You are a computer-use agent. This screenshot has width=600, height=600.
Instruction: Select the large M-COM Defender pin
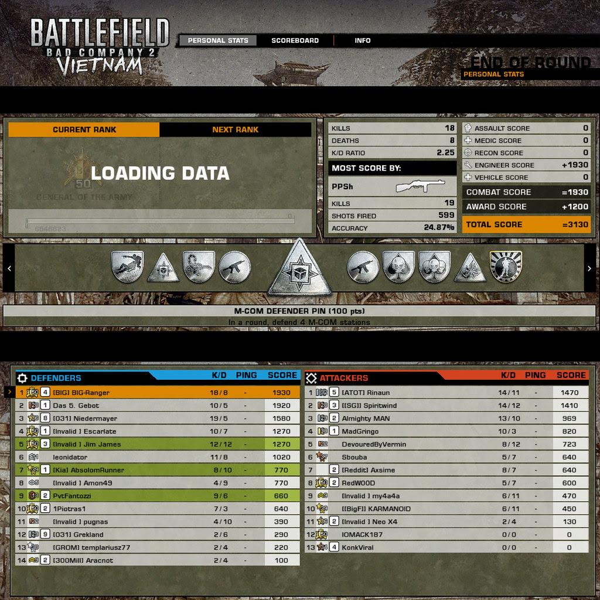(x=299, y=268)
